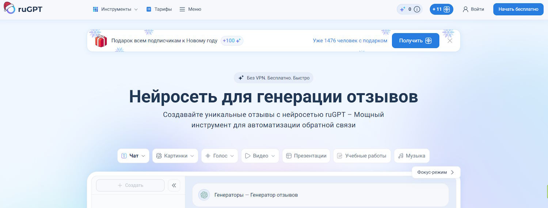
Task: Click the ruGPT logo with Santa hat
Action: point(23,9)
